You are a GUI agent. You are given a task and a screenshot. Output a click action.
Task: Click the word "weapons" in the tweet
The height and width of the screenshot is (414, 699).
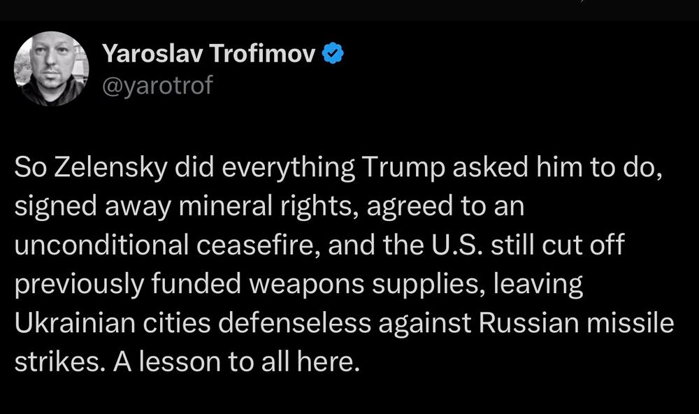tap(306, 284)
